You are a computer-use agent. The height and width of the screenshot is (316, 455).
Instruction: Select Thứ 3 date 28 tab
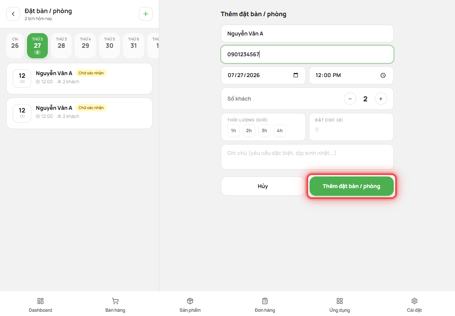(x=61, y=45)
